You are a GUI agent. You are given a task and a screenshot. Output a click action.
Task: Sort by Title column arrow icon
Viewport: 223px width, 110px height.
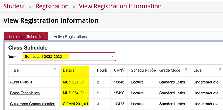pos(55,69)
